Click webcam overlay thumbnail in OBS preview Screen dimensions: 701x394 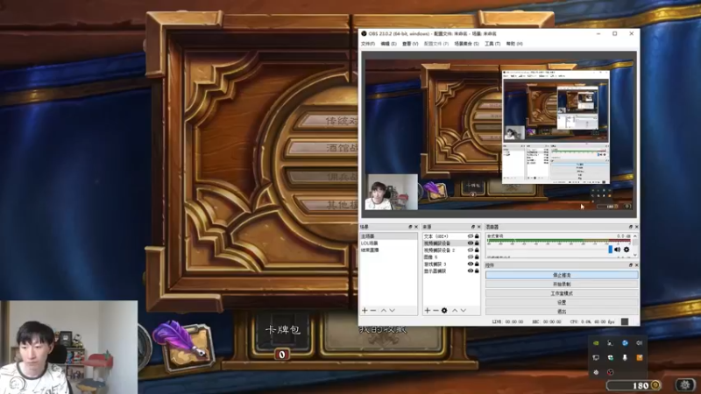coord(392,192)
